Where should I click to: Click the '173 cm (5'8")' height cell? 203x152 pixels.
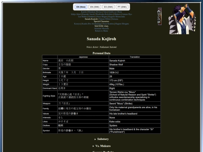point(135,80)
